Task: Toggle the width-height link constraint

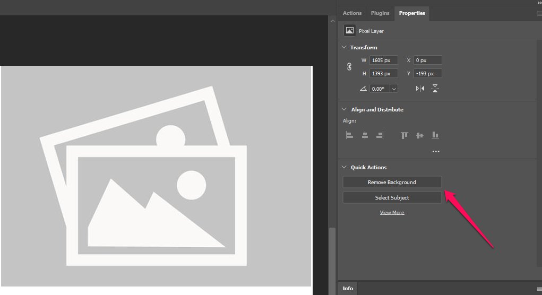Action: point(349,67)
